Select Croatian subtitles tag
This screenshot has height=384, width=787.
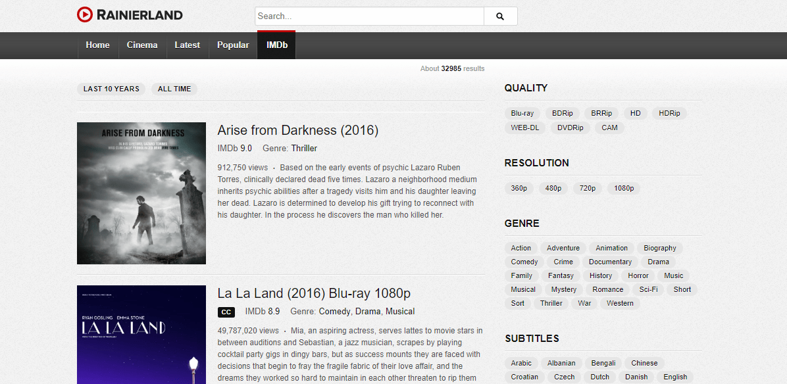pyautogui.click(x=524, y=377)
